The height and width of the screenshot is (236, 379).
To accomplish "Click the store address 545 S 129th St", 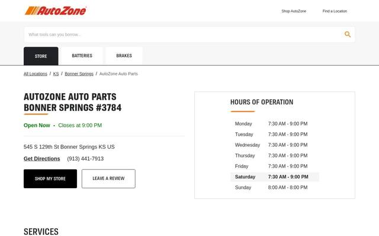I will click(x=69, y=147).
